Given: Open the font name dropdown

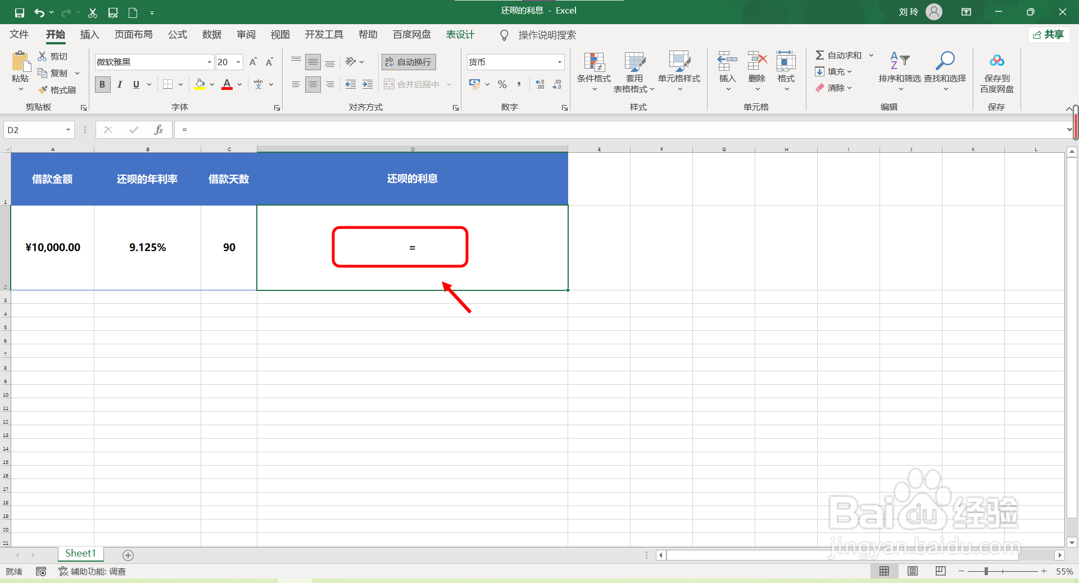Looking at the screenshot, I should pos(210,62).
